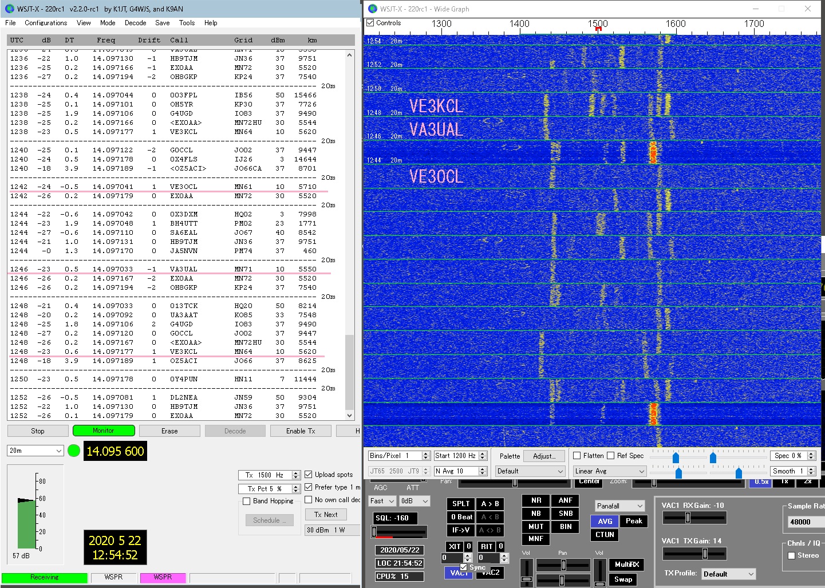The width and height of the screenshot is (825, 588).
Task: Toggle the SPLT split button
Action: [461, 504]
